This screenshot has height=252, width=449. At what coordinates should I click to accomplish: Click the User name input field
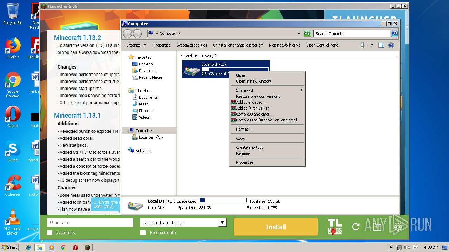[90, 223]
